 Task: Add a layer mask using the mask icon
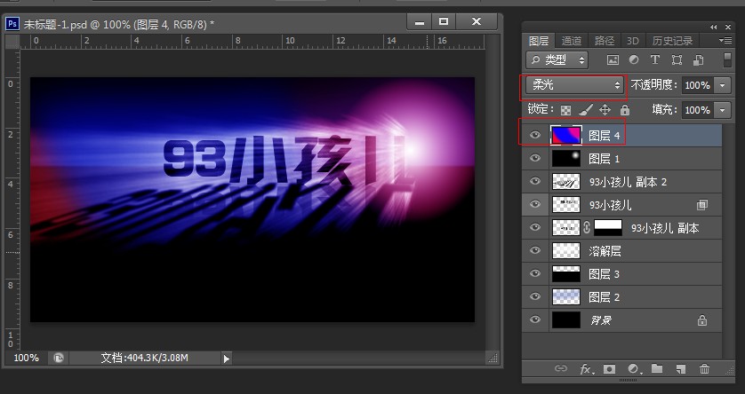[x=610, y=368]
